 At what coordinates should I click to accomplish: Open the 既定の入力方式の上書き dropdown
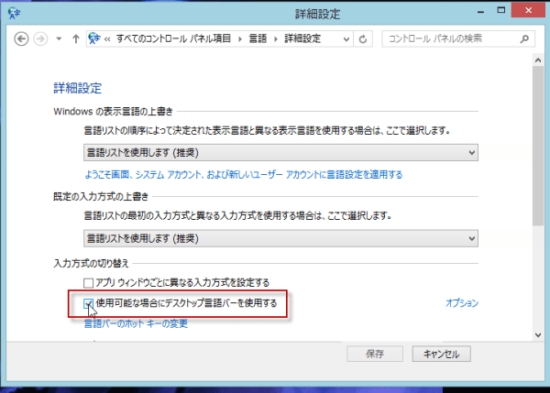(280, 238)
